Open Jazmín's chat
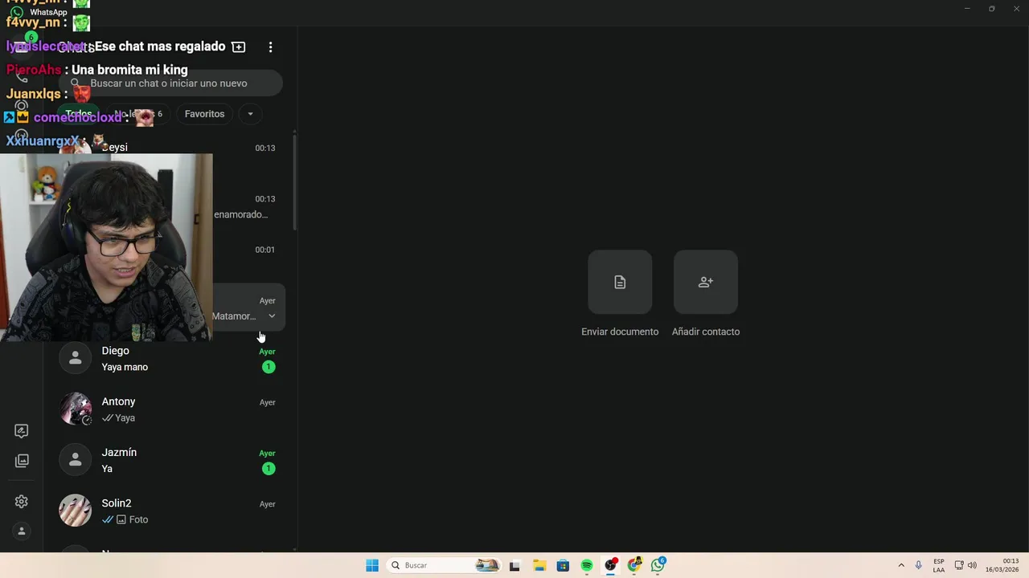 (170, 460)
